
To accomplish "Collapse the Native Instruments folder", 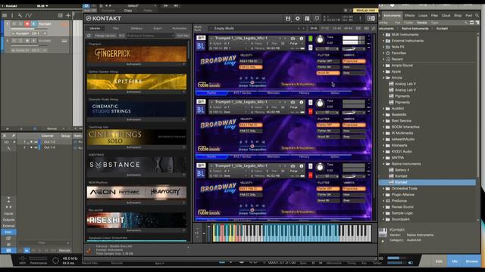I will [384, 164].
